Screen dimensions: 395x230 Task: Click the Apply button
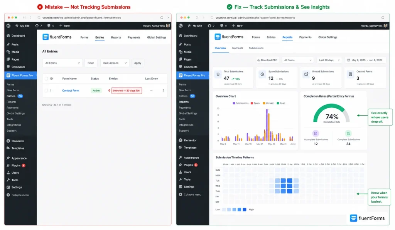tap(138, 63)
